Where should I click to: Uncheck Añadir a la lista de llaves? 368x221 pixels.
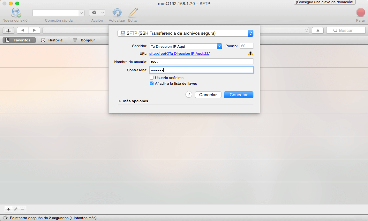[152, 84]
